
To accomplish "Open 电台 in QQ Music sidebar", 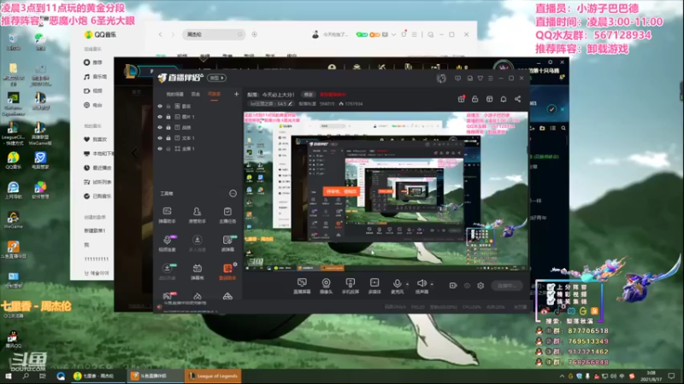I will tap(93, 105).
